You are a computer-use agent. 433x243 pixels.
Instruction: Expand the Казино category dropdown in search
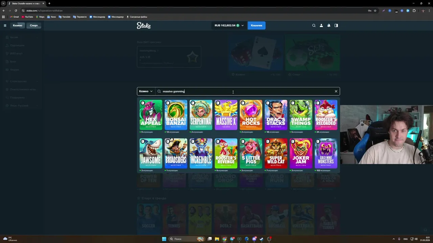click(146, 91)
